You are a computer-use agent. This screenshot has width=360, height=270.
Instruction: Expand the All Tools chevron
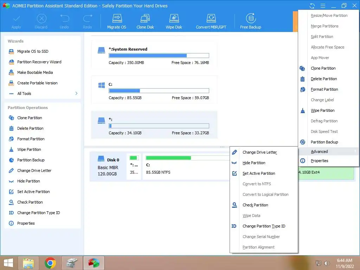click(76, 94)
